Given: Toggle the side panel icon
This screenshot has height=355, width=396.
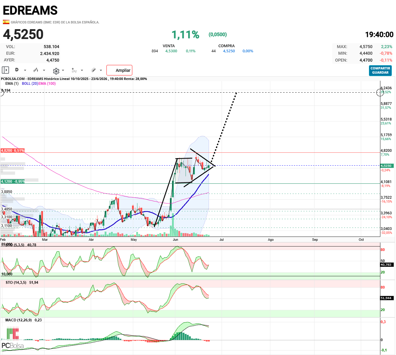Looking at the screenshot, I should (x=5, y=70).
